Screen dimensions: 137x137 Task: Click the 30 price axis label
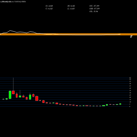130,93
